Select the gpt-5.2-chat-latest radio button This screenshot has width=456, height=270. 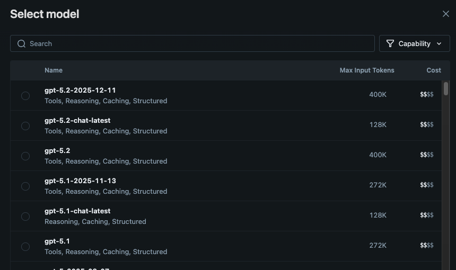point(25,126)
